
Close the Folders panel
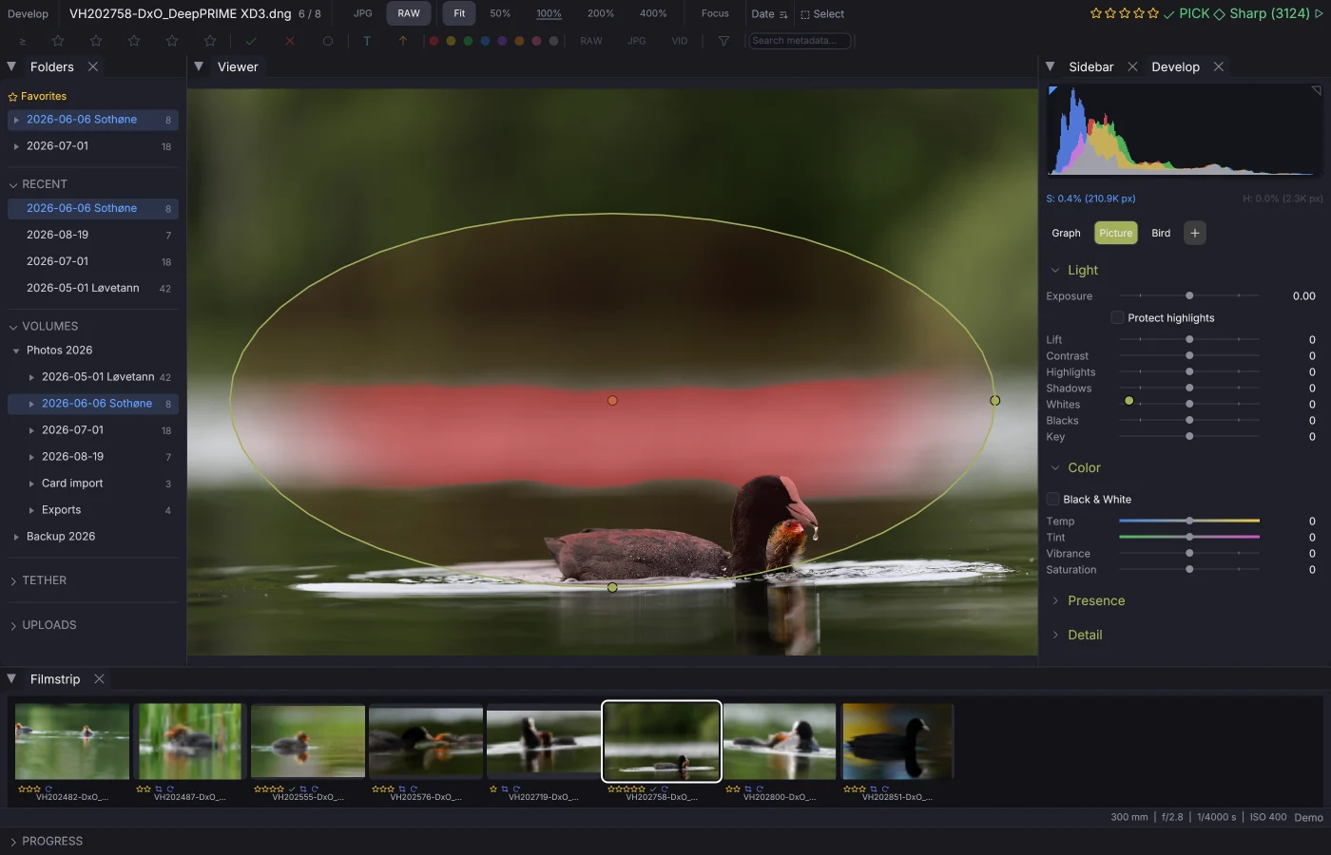coord(93,66)
